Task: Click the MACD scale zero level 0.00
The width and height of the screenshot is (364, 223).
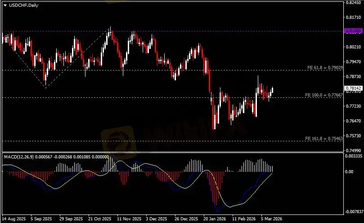Action: (x=349, y=171)
